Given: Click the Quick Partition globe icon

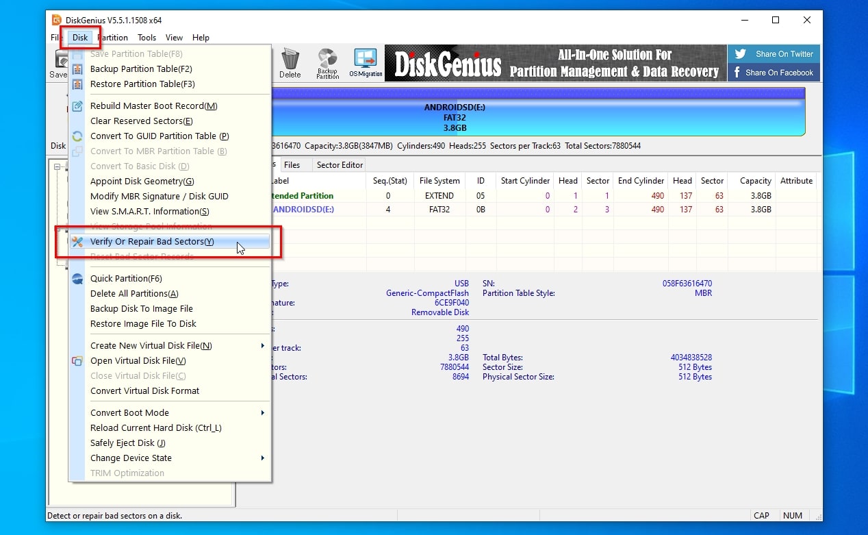Looking at the screenshot, I should click(77, 279).
